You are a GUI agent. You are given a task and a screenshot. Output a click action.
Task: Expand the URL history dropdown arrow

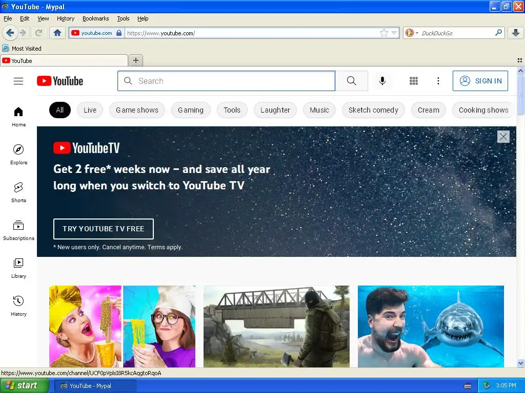(x=394, y=33)
